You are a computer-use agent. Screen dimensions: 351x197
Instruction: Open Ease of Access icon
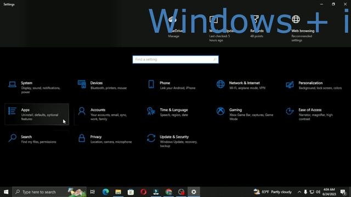pos(290,111)
